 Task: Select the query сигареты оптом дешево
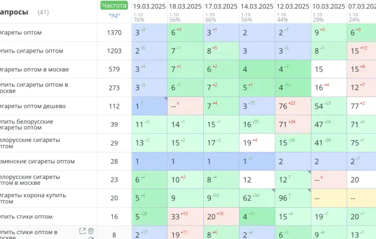click(32, 106)
